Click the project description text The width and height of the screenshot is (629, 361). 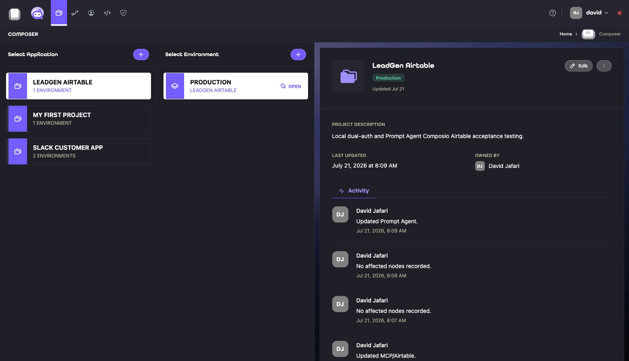(428, 136)
